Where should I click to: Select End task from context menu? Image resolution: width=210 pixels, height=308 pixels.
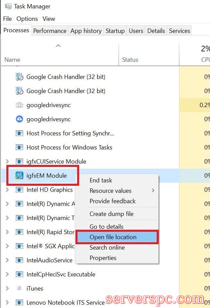pos(101,180)
